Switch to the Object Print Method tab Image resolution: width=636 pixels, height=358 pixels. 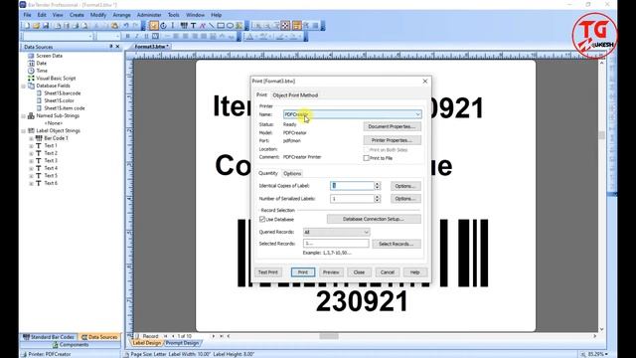[x=295, y=95]
